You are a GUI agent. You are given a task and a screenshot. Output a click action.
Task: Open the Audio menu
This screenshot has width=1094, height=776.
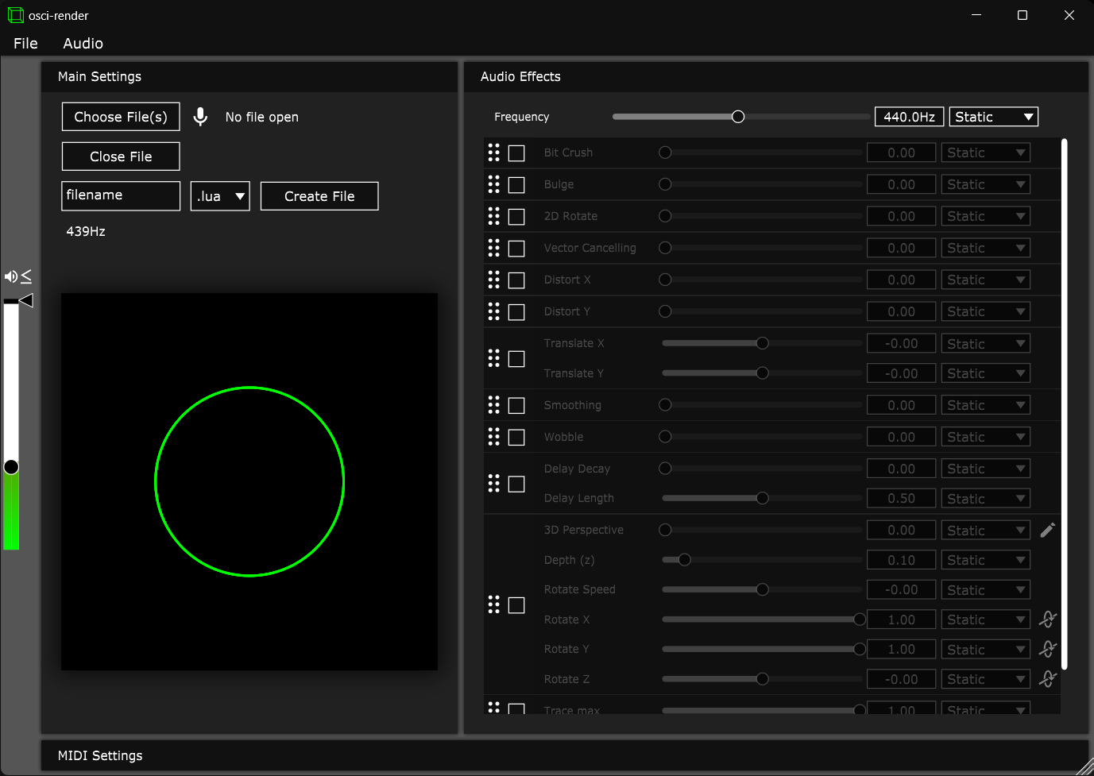(x=83, y=44)
